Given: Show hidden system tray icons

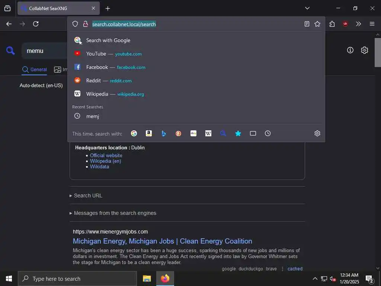Looking at the screenshot, I should click(315, 279).
